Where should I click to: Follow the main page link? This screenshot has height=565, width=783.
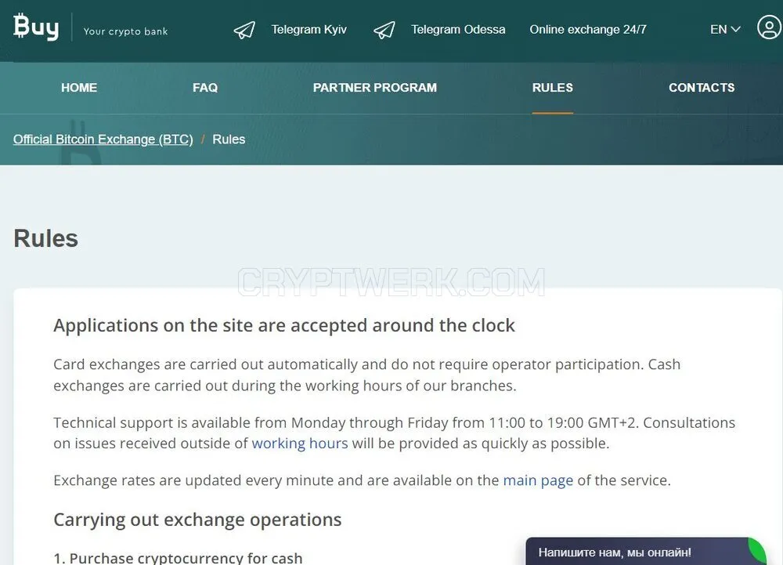click(538, 480)
